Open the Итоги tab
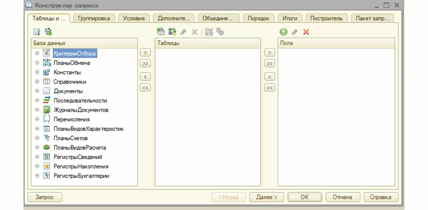Screen dimensions: 428x210 tap(290, 19)
